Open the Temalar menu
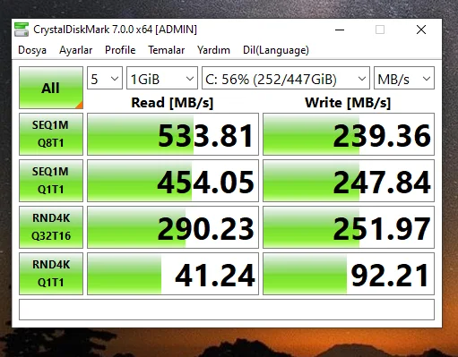Image resolution: width=458 pixels, height=357 pixels. [x=167, y=50]
